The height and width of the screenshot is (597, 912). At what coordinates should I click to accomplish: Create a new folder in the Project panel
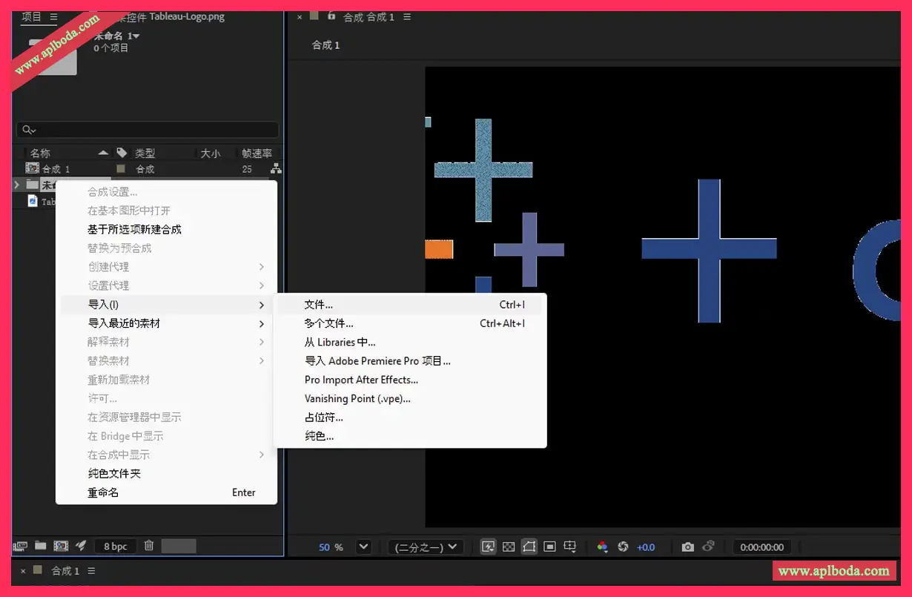40,546
